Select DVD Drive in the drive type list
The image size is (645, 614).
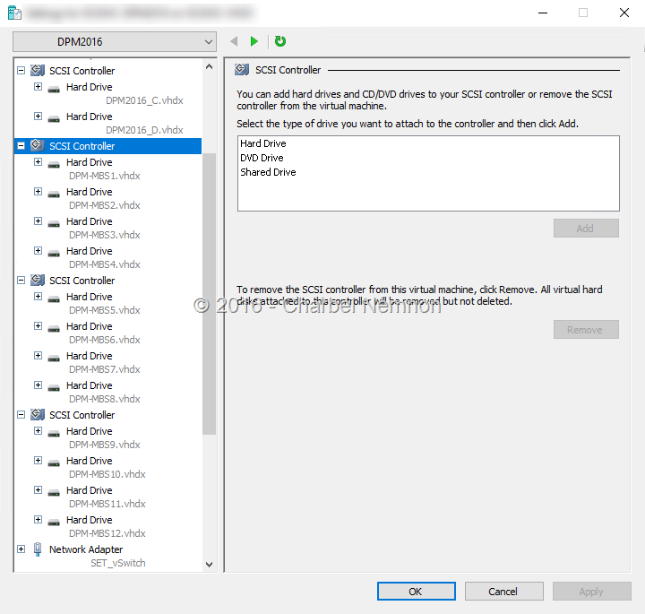click(262, 158)
